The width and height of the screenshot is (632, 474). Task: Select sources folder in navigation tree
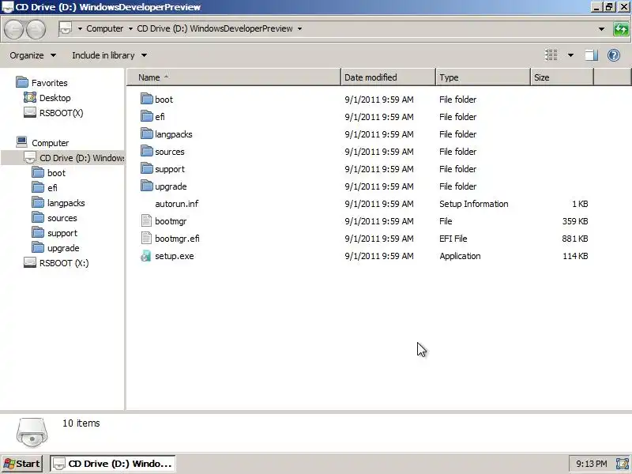pos(62,218)
